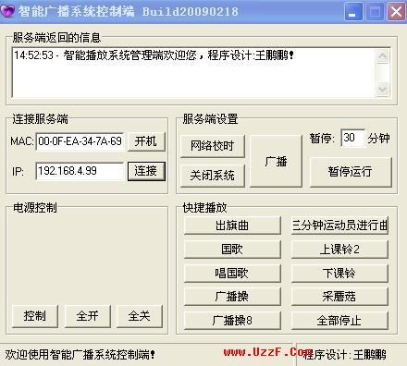
Task: Click scroll up arrow in message log
Action: coord(383,55)
